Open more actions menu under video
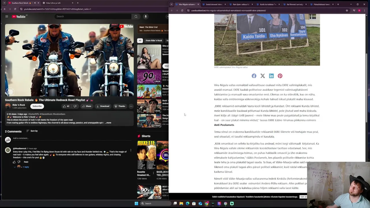This screenshot has width=370, height=208. pos(131,106)
